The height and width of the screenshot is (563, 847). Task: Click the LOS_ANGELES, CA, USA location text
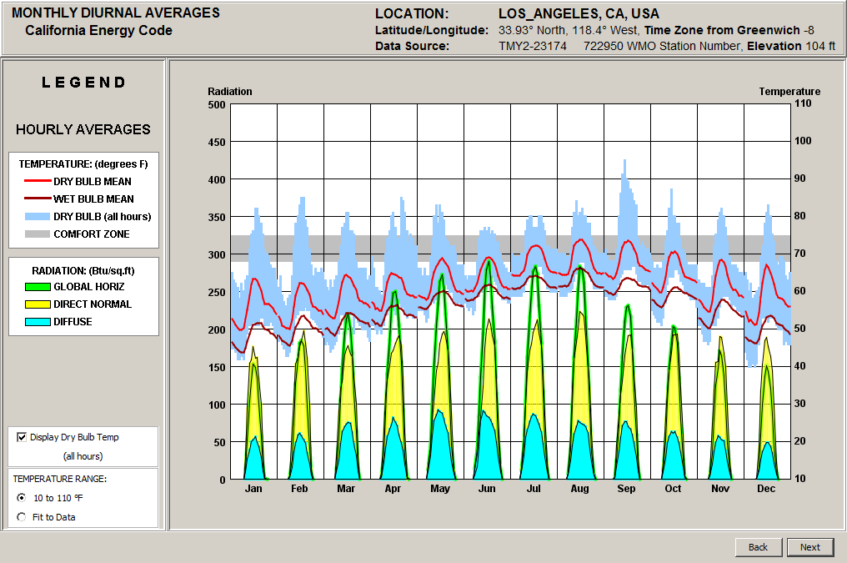pos(579,14)
